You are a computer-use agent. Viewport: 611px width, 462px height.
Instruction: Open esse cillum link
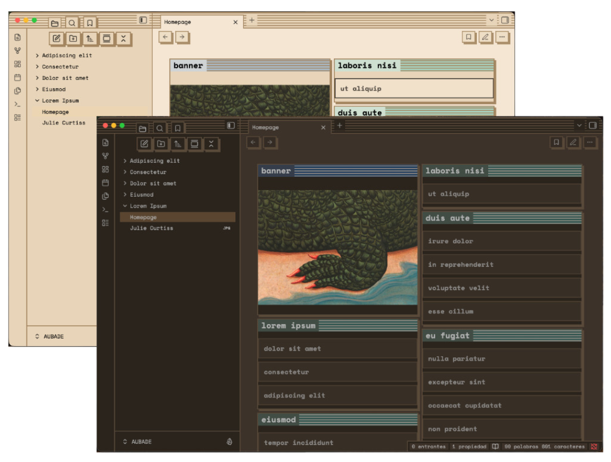pyautogui.click(x=502, y=311)
